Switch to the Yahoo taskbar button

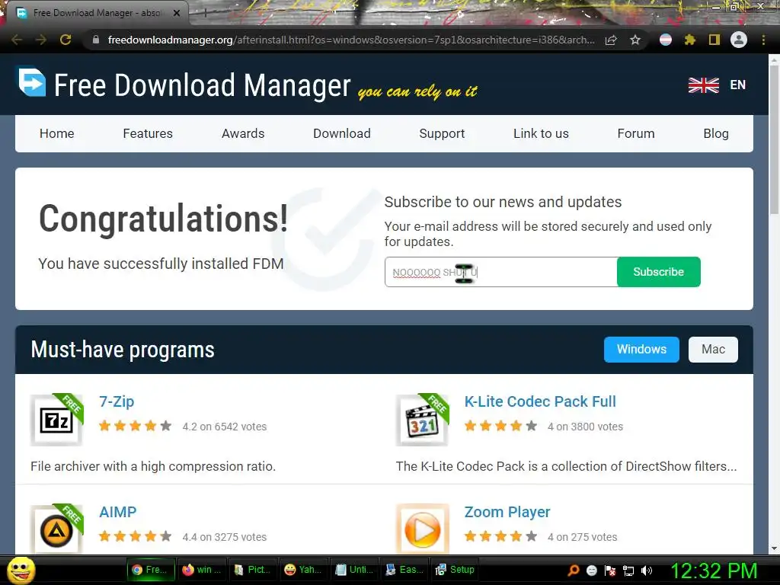303,570
